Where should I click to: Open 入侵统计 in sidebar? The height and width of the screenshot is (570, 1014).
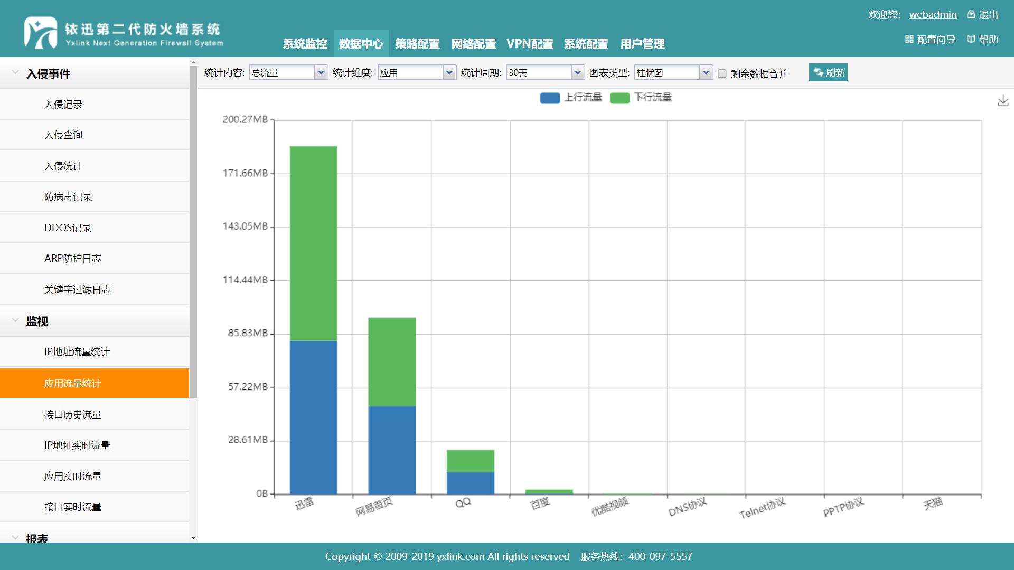(x=95, y=166)
